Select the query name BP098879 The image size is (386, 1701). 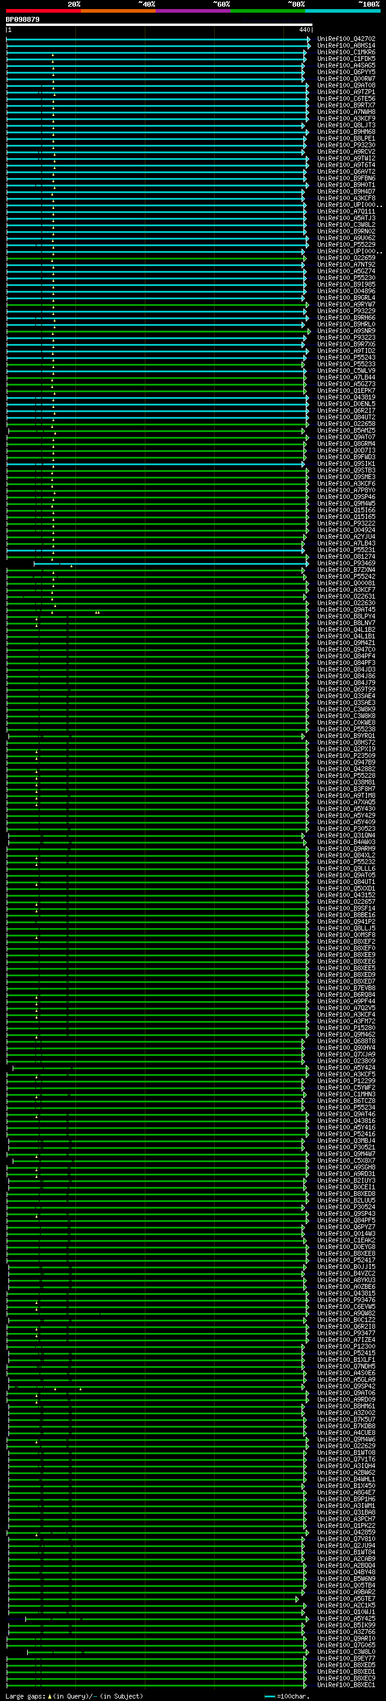point(22,19)
